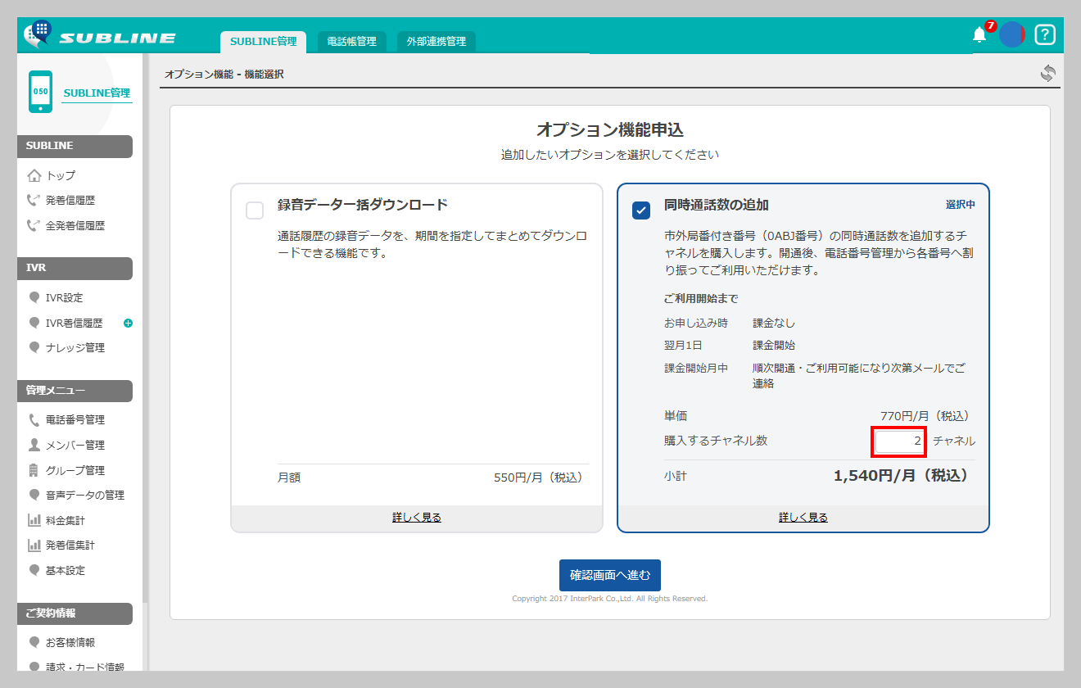Click the refresh sync icon
This screenshot has height=688, width=1081.
click(1048, 73)
